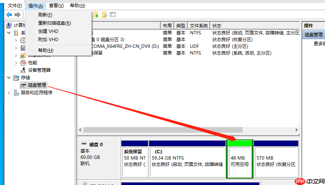Select the 存储 node
Screen dimensions: 325x185
(x=25, y=78)
